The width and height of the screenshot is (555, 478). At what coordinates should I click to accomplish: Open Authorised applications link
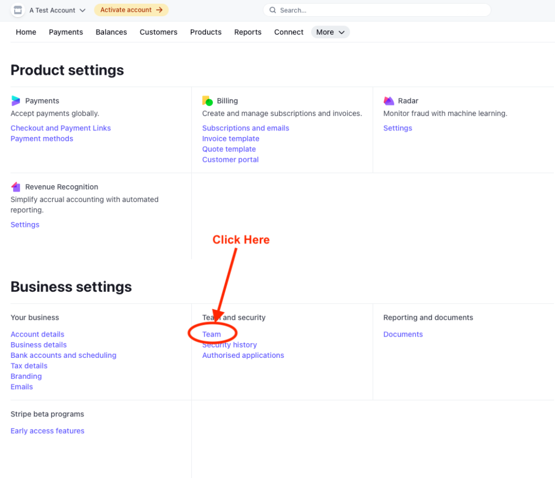pyautogui.click(x=243, y=355)
